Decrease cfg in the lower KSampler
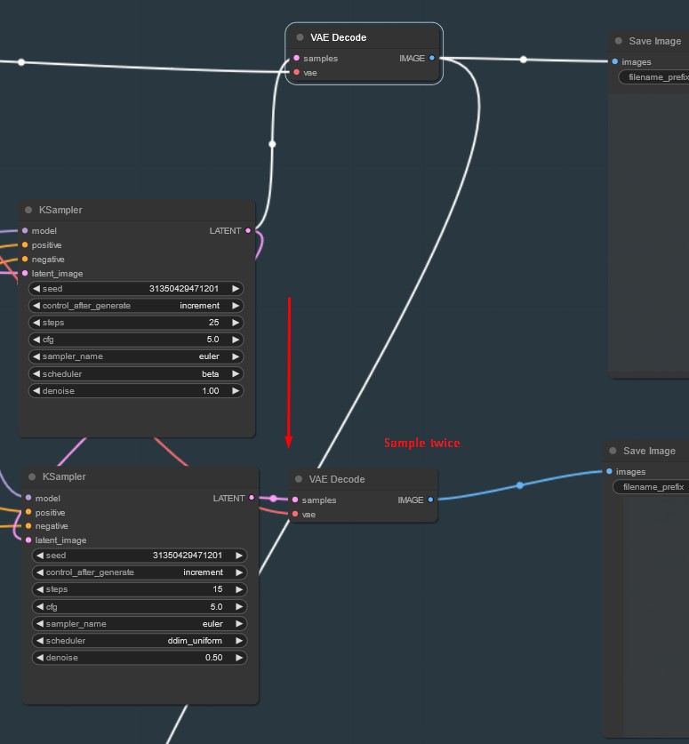This screenshot has width=689, height=744. 40,607
